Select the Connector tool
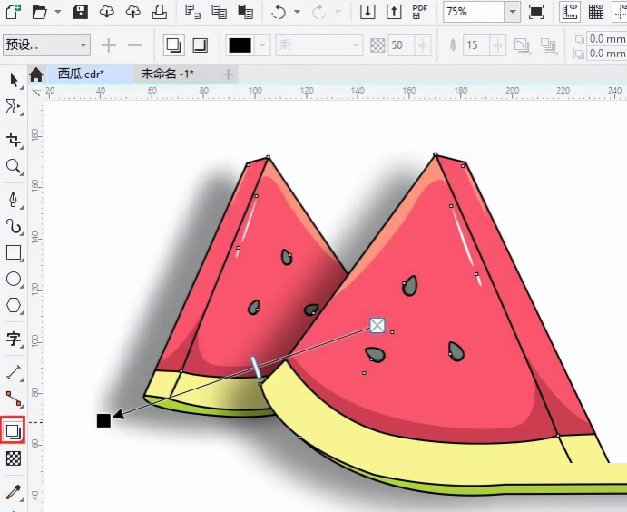Screen dimensions: 627x512 pyautogui.click(x=14, y=399)
